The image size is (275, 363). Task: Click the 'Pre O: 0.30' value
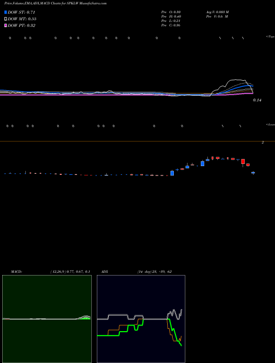[171, 12]
